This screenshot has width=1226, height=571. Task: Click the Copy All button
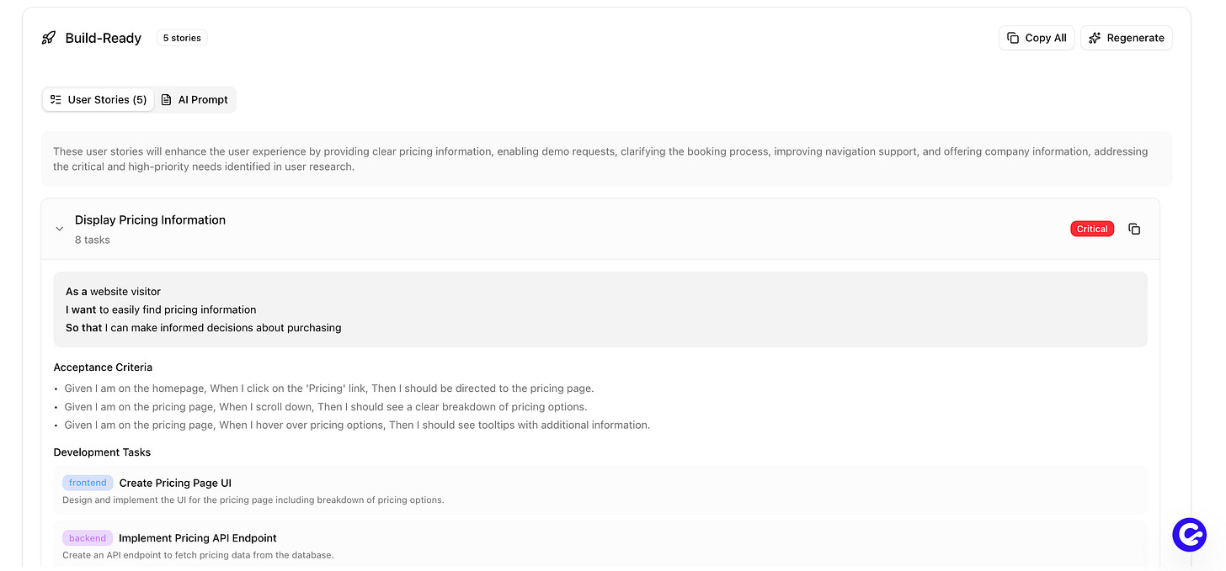pyautogui.click(x=1037, y=38)
